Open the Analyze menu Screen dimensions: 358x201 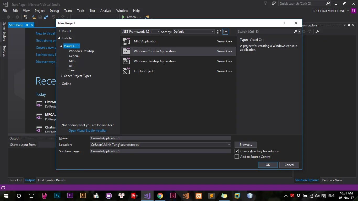pos(106,11)
